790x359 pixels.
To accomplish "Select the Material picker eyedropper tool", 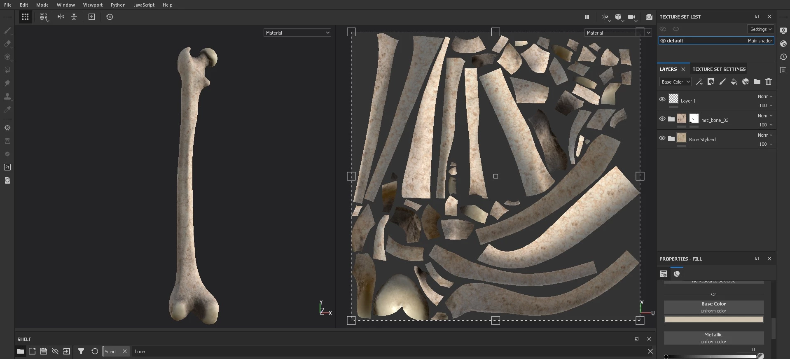I will [7, 110].
